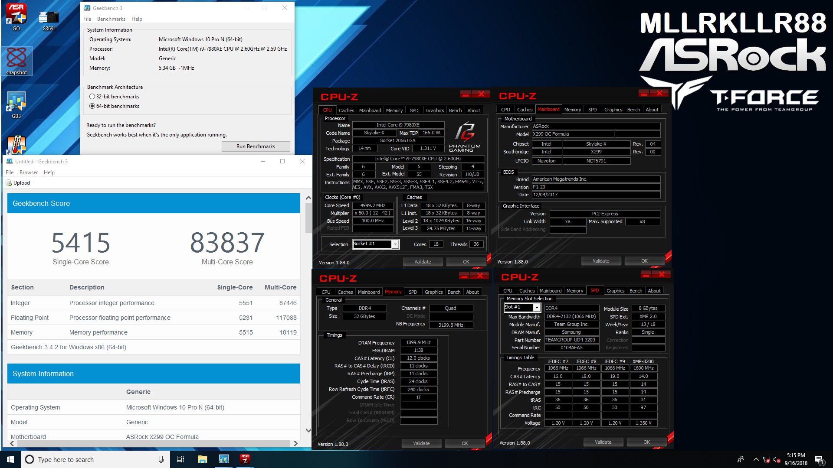Image resolution: width=833 pixels, height=468 pixels.
Task: Show hidden tray icons chevron
Action: (x=756, y=459)
